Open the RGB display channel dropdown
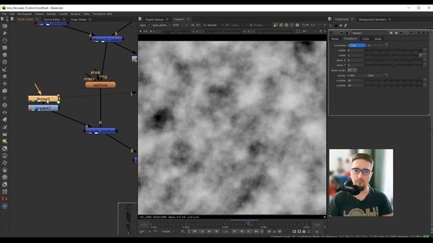Image resolution: width=433 pixels, height=243 pixels. [177, 25]
